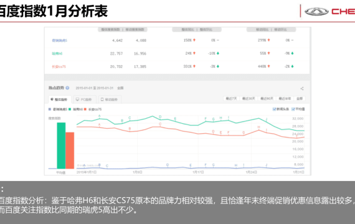Open the 全国 region selector

[x=120, y=88]
